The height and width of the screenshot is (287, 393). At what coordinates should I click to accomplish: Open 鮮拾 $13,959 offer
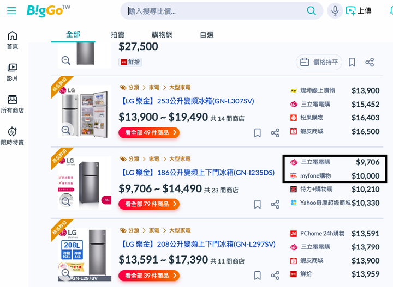(335, 274)
